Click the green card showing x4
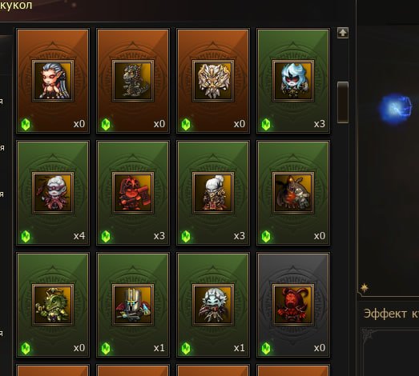 point(53,193)
